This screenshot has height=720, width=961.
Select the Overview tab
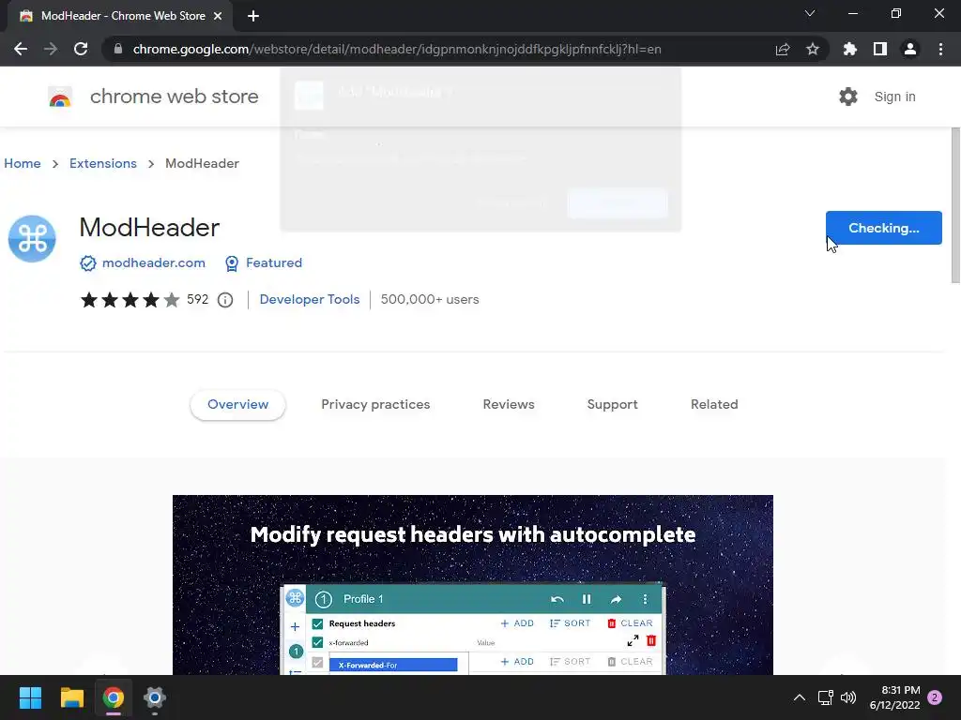point(237,404)
